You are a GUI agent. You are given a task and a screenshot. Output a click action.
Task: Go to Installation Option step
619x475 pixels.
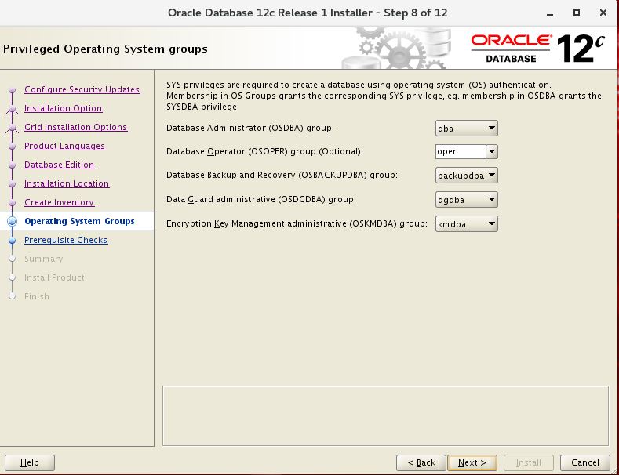tap(64, 108)
